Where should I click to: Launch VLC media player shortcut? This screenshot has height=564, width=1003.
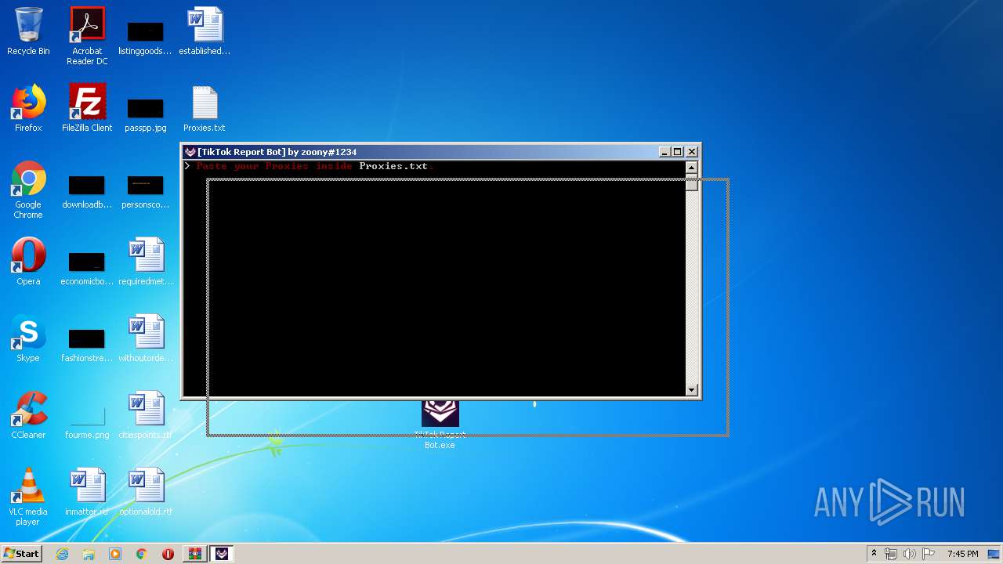pyautogui.click(x=28, y=497)
